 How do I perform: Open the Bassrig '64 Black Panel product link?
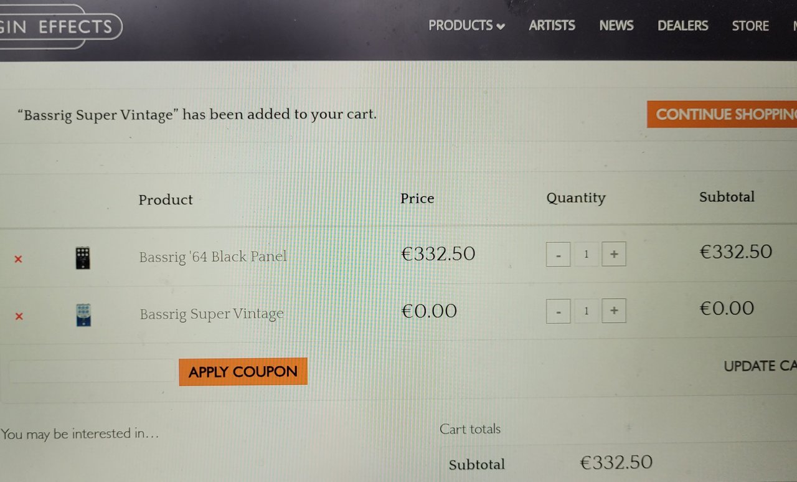point(213,257)
